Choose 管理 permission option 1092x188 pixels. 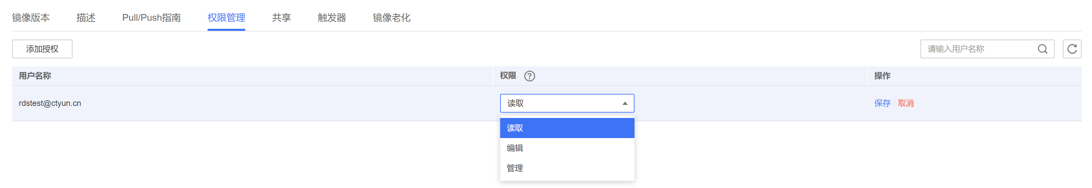click(x=567, y=168)
